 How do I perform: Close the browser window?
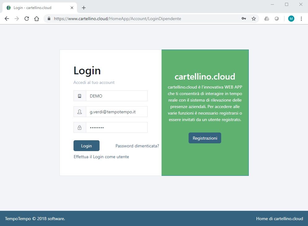pyautogui.click(x=301, y=4)
